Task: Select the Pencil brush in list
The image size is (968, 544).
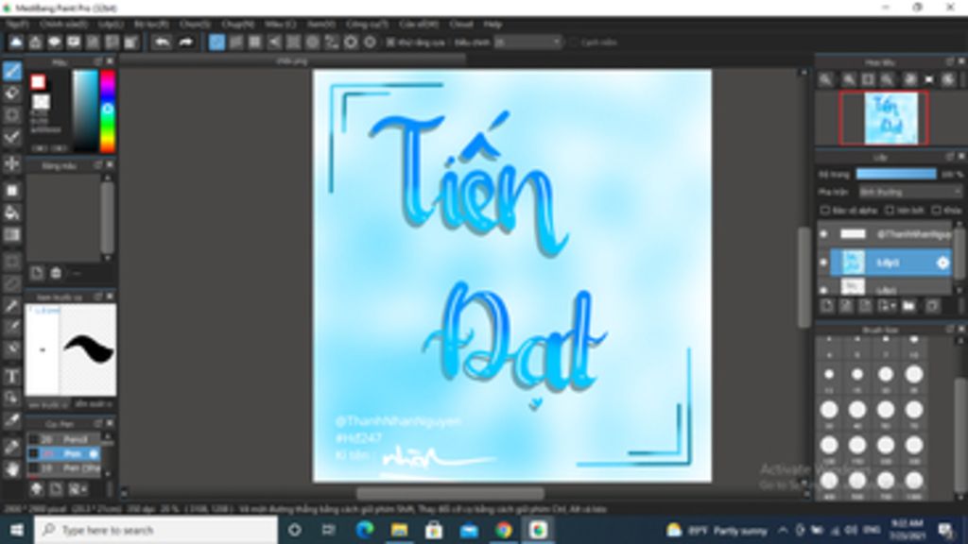Action: [64, 439]
